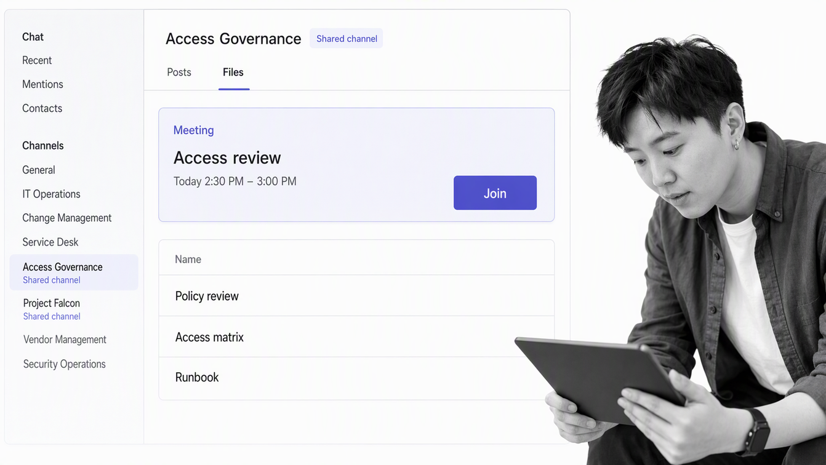This screenshot has width=826, height=465.
Task: Open Recent chats in sidebar
Action: pyautogui.click(x=37, y=60)
